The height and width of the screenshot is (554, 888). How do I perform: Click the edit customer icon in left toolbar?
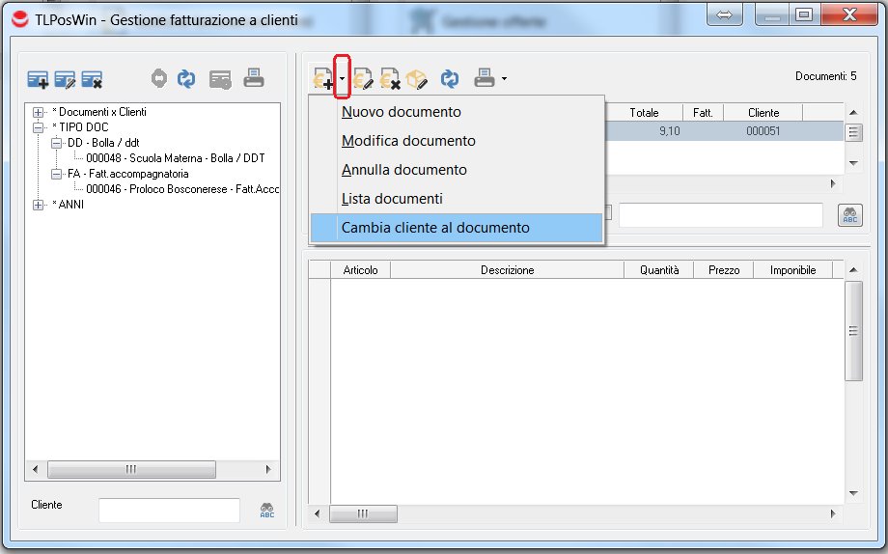[x=65, y=79]
